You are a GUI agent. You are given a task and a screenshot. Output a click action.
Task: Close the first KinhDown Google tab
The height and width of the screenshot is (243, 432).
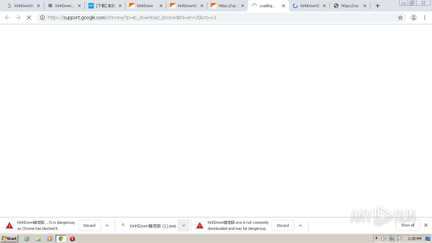(x=38, y=6)
